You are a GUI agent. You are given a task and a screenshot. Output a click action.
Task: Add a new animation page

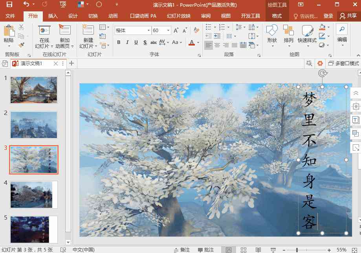[64, 37]
